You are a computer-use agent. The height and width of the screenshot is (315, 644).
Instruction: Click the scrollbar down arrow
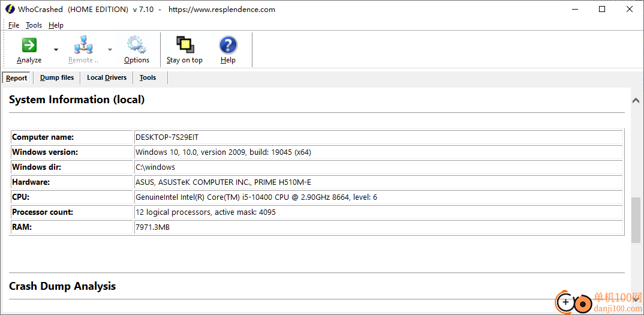coord(636,300)
